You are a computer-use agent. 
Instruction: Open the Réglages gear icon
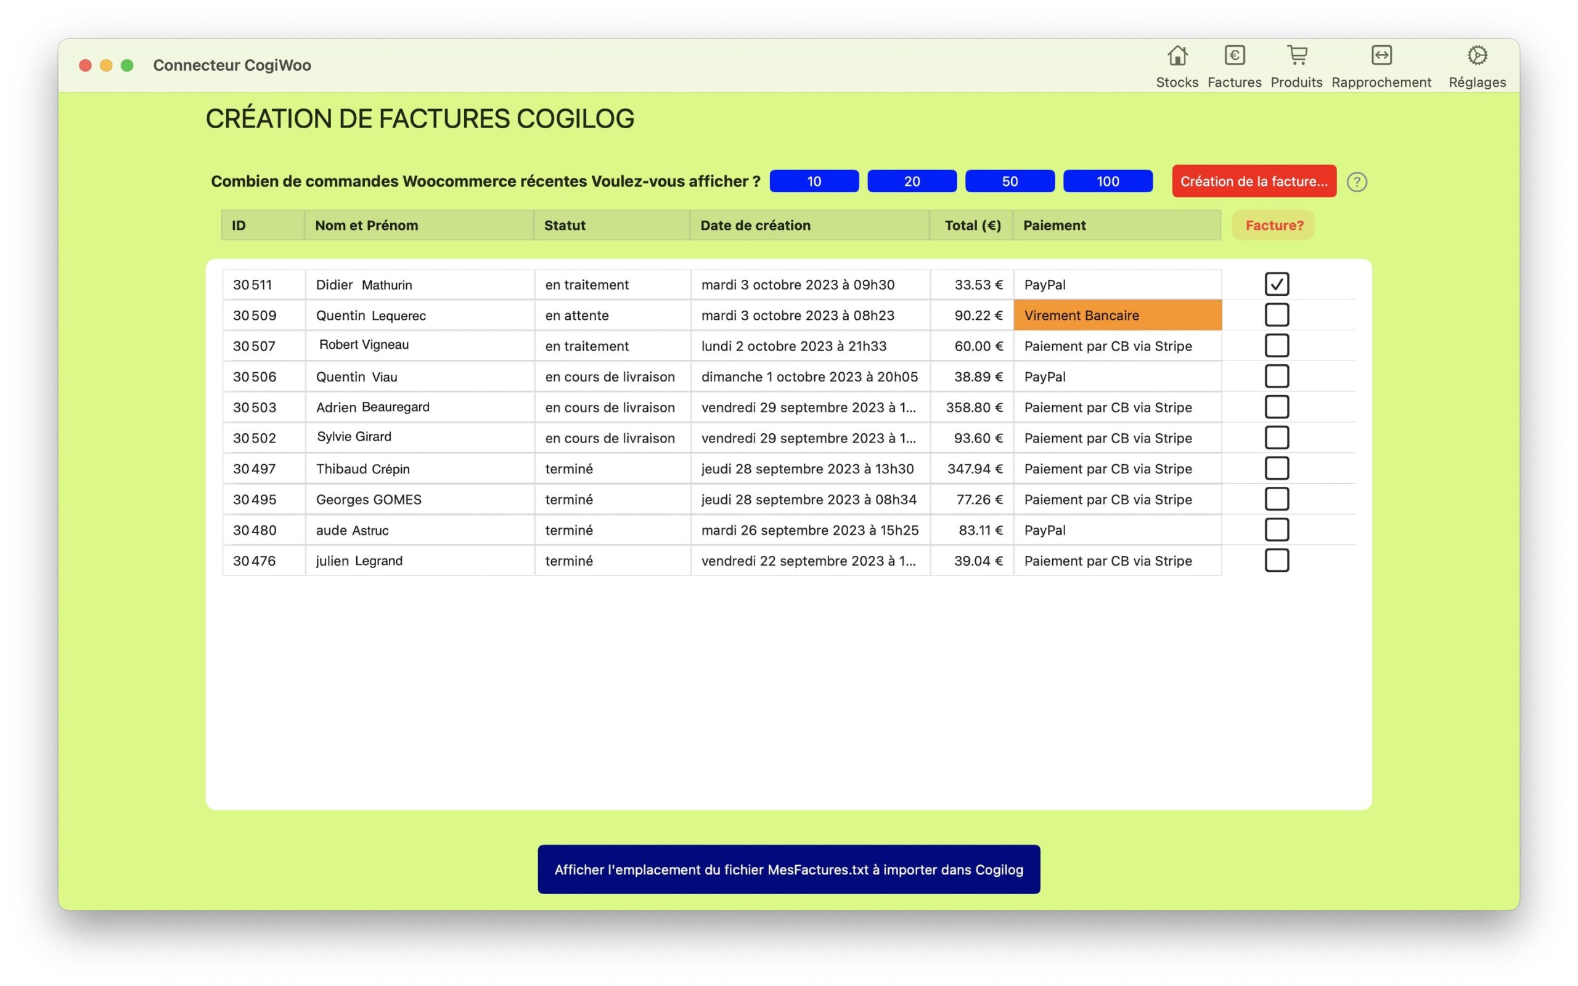1477,56
